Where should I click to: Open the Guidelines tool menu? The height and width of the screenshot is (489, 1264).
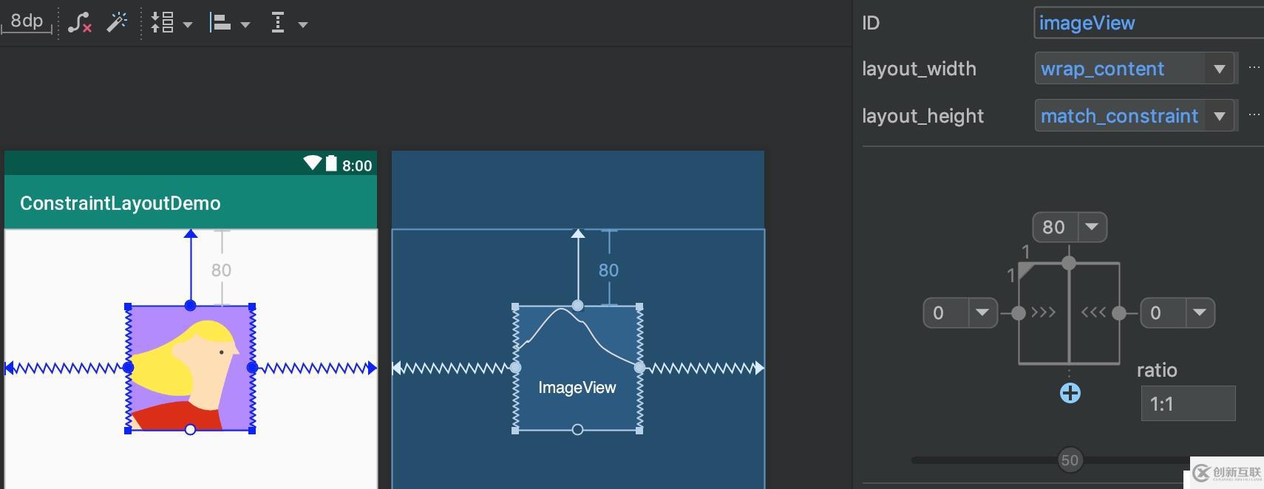point(288,24)
